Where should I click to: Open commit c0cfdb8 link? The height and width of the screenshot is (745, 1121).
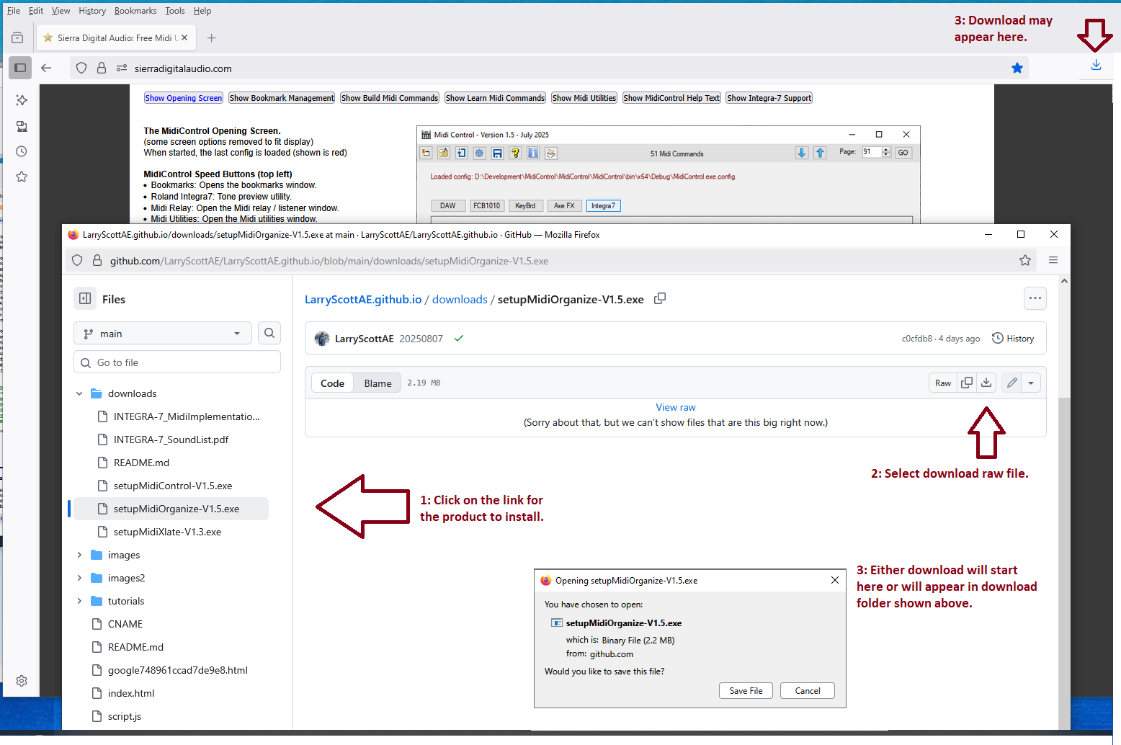tap(916, 339)
